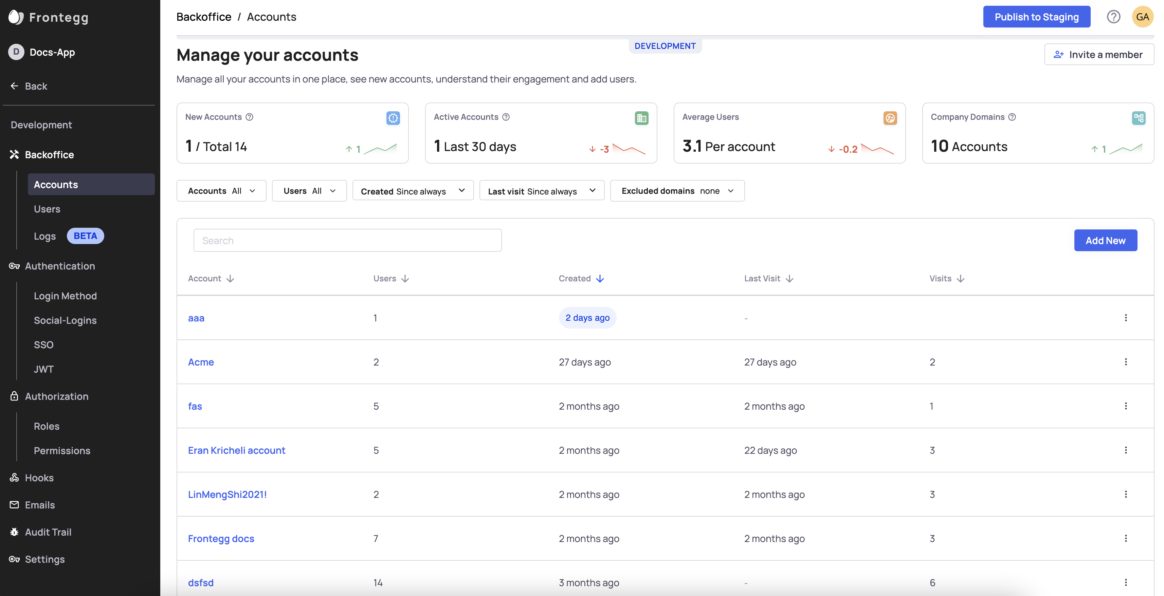
Task: Expand the Created Since always dropdown
Action: [x=413, y=191]
